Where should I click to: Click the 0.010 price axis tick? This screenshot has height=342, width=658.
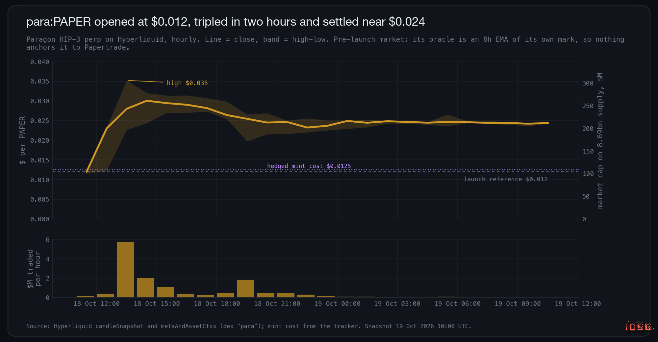39,180
